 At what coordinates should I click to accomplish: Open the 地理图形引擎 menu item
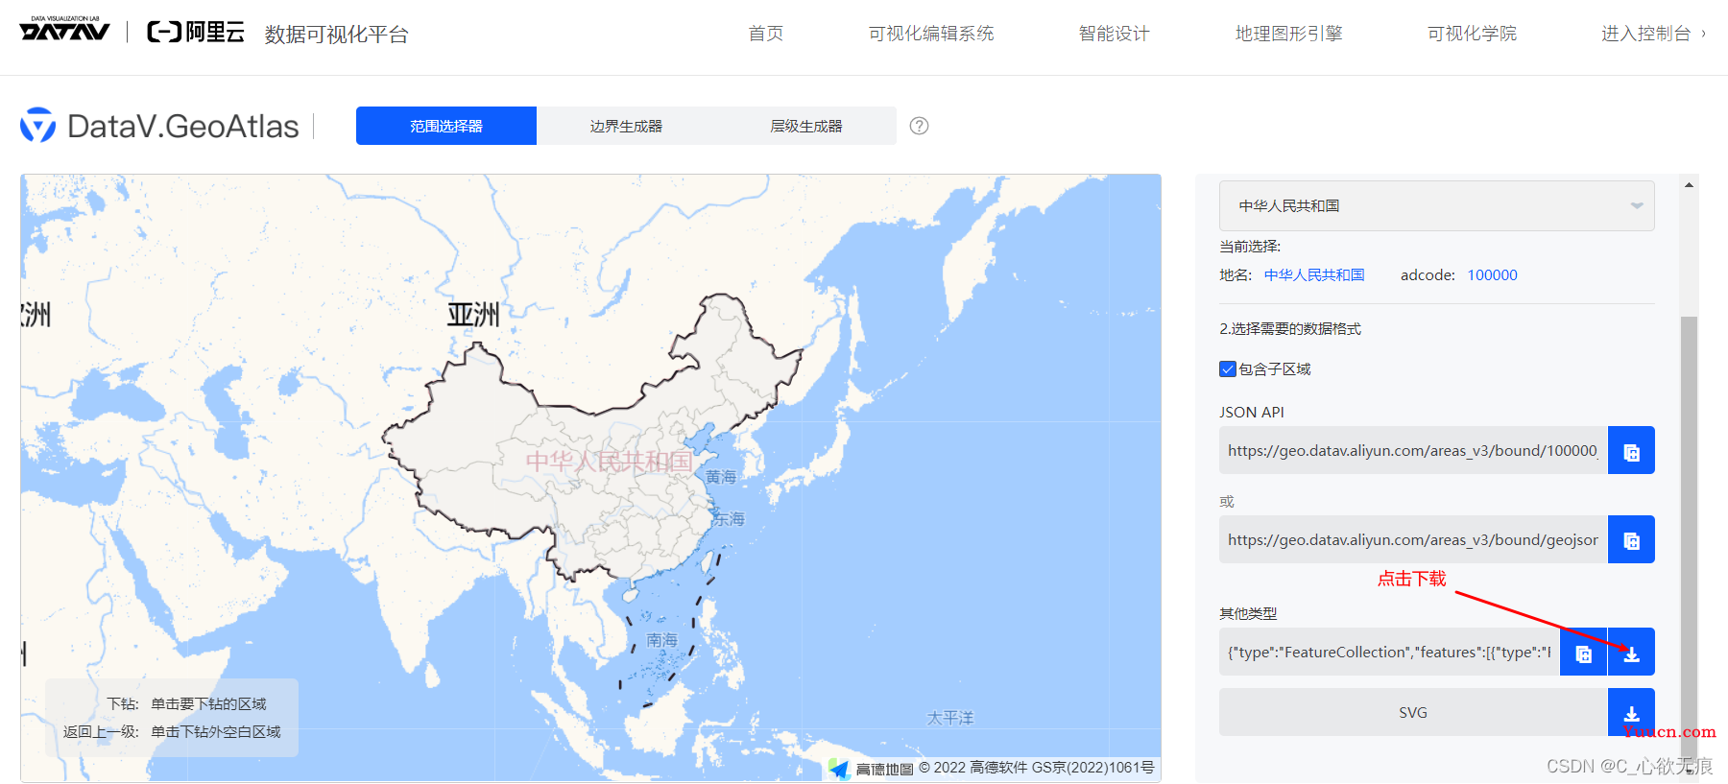(1288, 34)
